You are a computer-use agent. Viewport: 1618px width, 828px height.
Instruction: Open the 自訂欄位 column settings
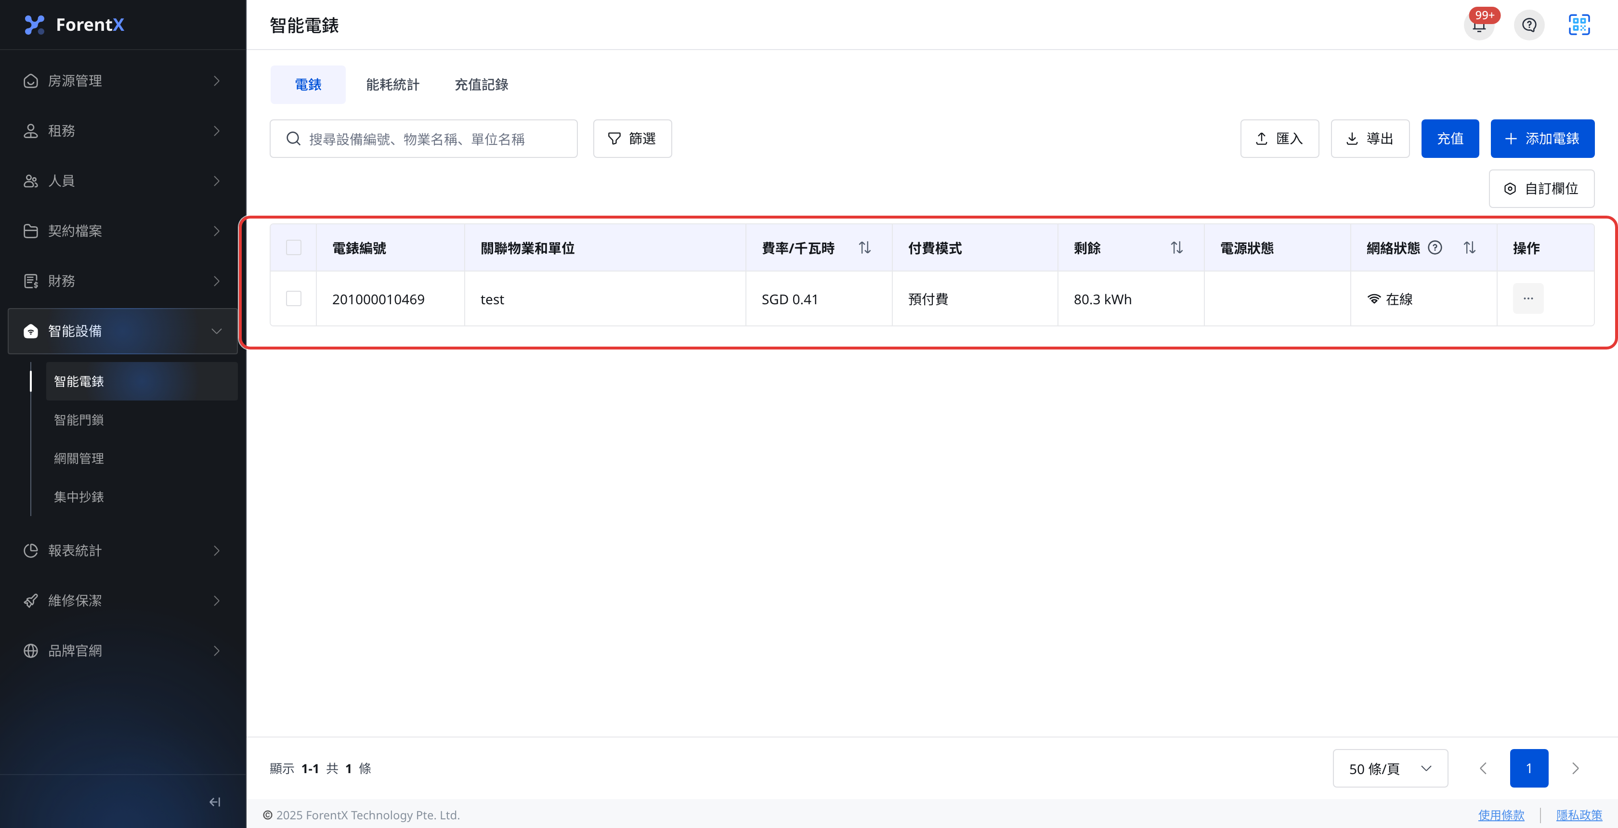point(1541,189)
